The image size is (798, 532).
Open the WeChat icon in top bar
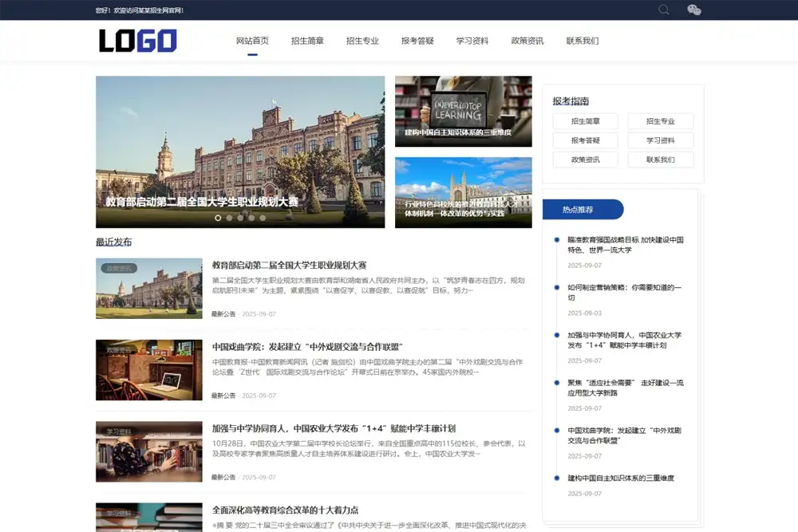pos(694,10)
